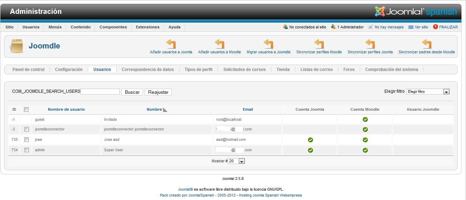Check the box for user jose
Viewport: 466px width, 200px height.
(x=26, y=140)
